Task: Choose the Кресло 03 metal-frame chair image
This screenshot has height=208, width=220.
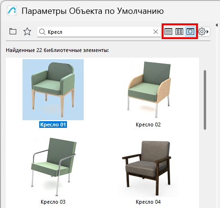Action: click(x=53, y=166)
